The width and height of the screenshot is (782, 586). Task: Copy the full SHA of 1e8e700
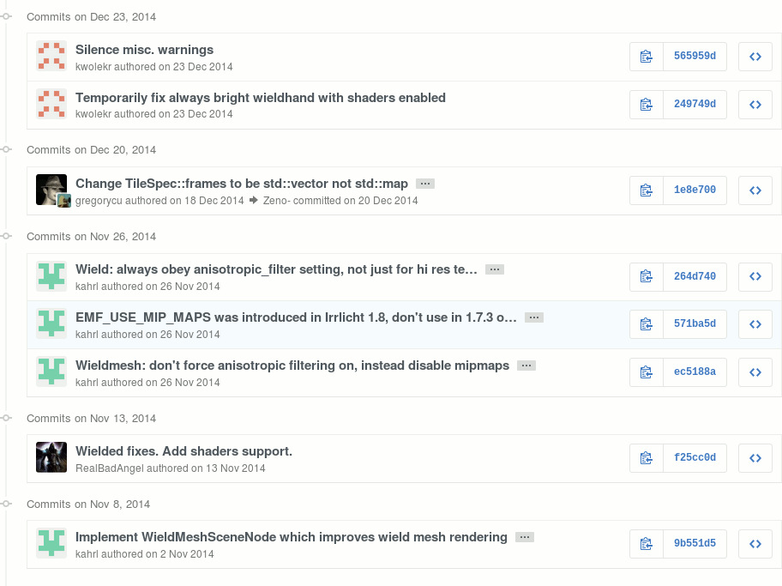pyautogui.click(x=647, y=190)
